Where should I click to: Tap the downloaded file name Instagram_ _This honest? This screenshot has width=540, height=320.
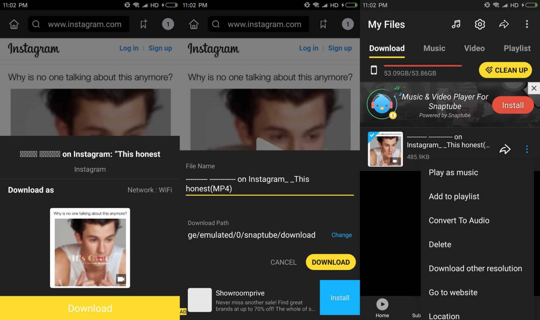tap(448, 141)
